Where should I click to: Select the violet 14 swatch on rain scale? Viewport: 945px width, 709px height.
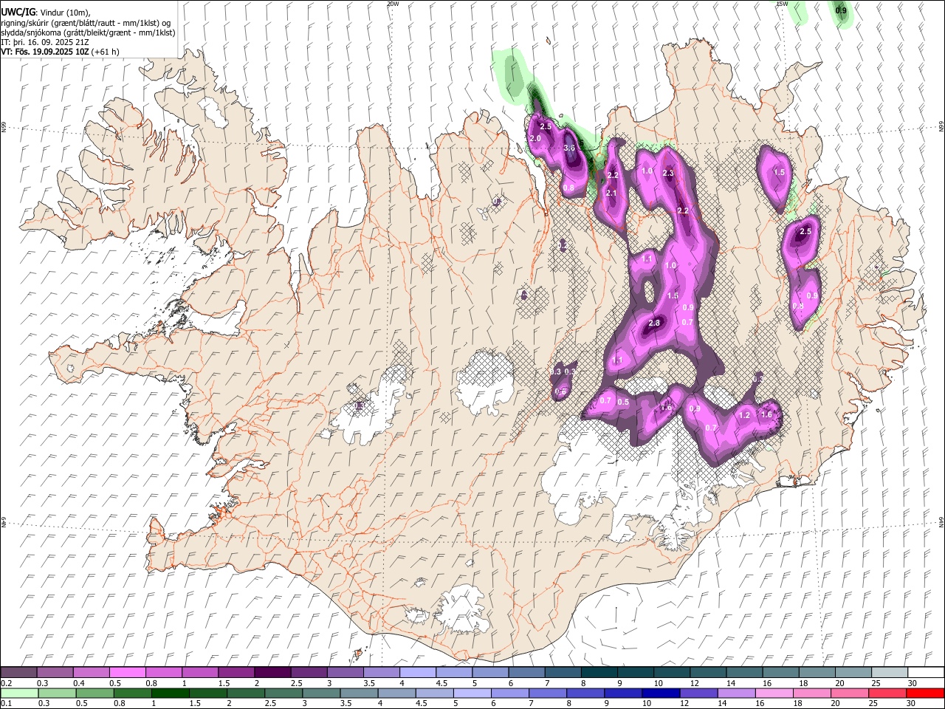click(x=736, y=693)
